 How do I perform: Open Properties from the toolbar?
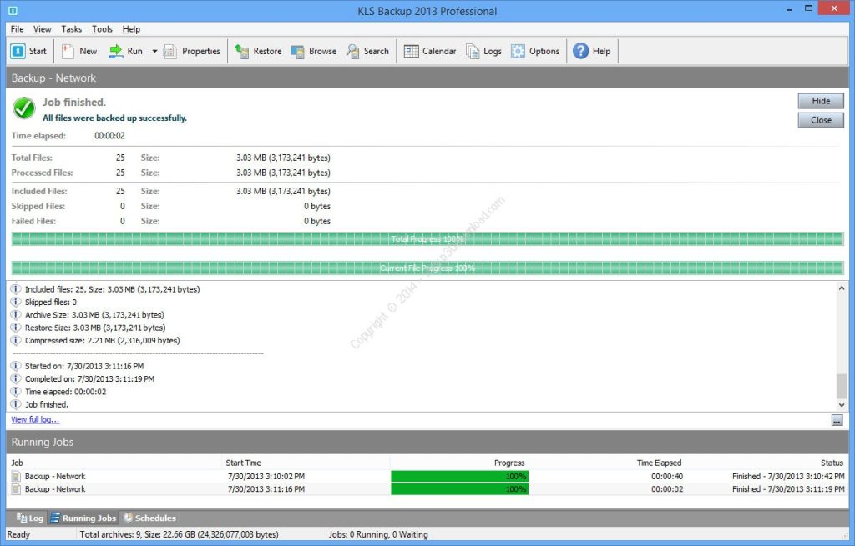pos(192,51)
